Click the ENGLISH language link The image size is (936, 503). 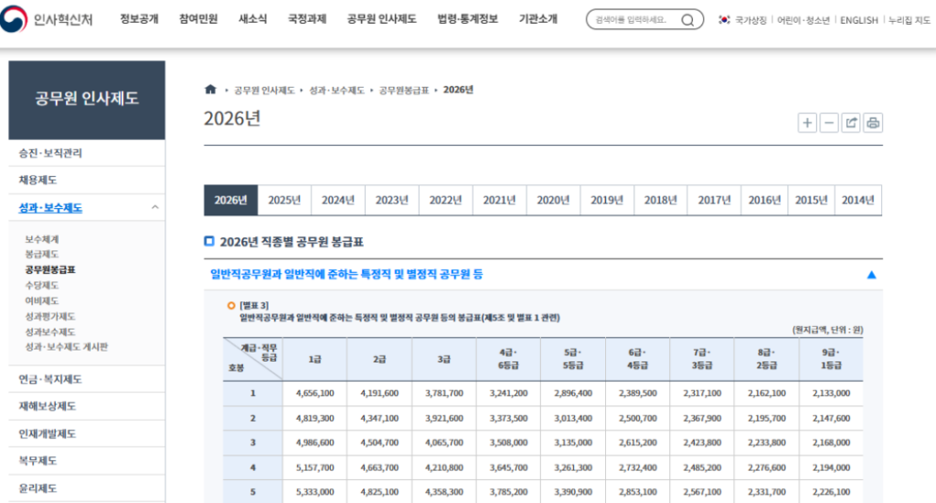[858, 20]
